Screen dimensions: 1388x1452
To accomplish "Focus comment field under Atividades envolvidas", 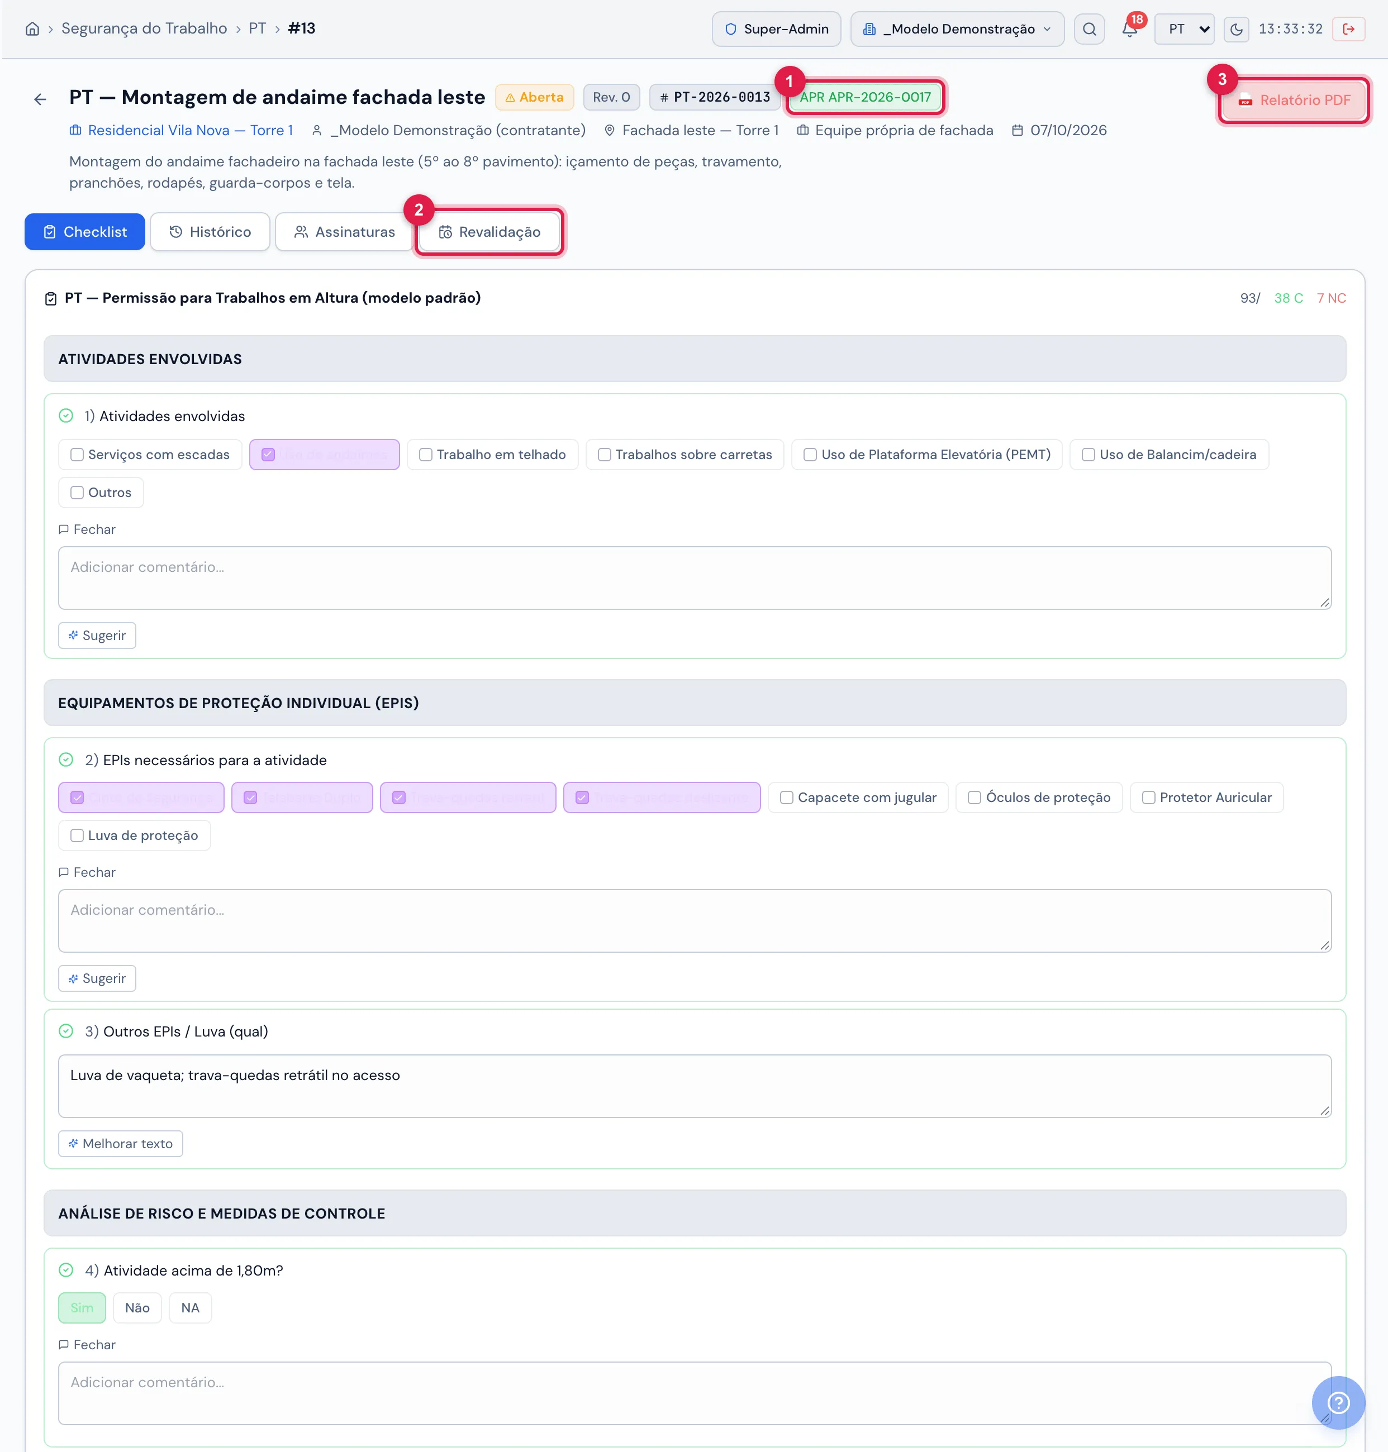I will tap(695, 578).
